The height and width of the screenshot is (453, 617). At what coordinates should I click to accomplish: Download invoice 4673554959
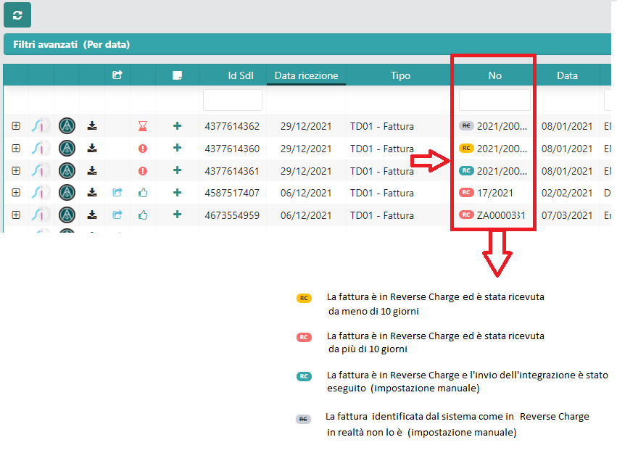pyautogui.click(x=92, y=215)
